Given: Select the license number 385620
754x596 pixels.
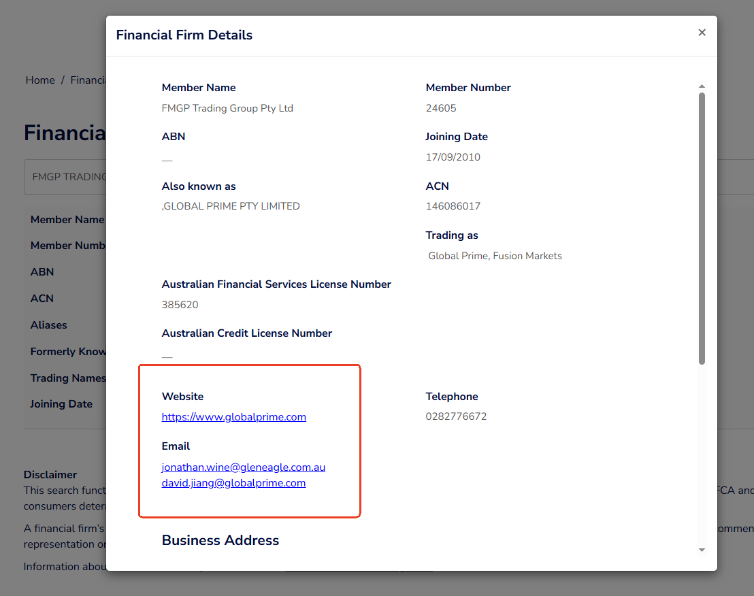Looking at the screenshot, I should click(x=180, y=305).
